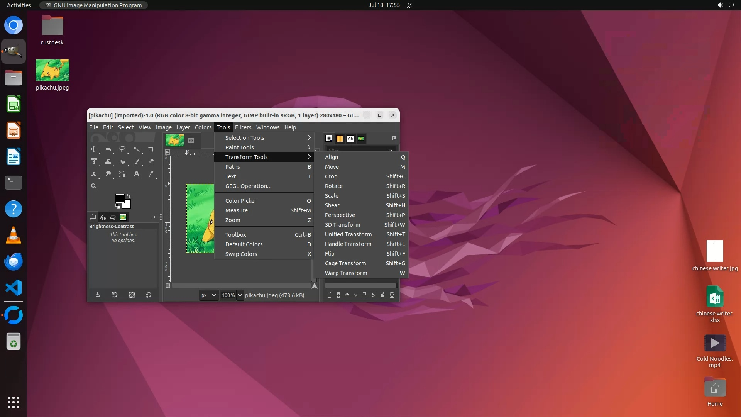The width and height of the screenshot is (741, 417).
Task: Select the Bucket Fill tool
Action: coord(122,162)
